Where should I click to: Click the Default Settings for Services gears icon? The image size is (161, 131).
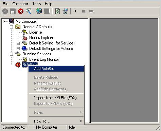(25, 43)
